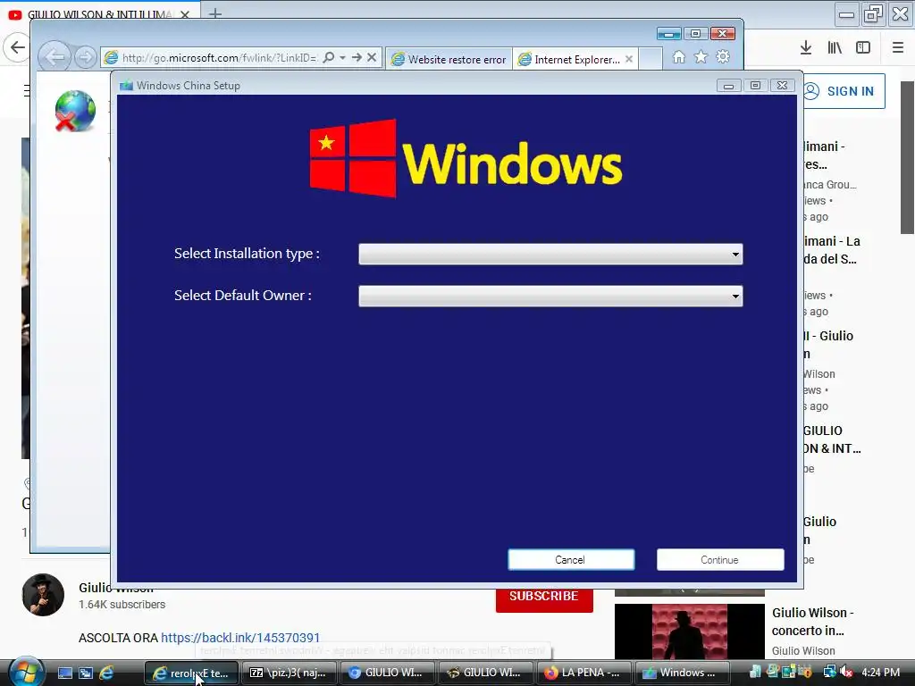Click the 4:24 PM clock

tap(881, 673)
